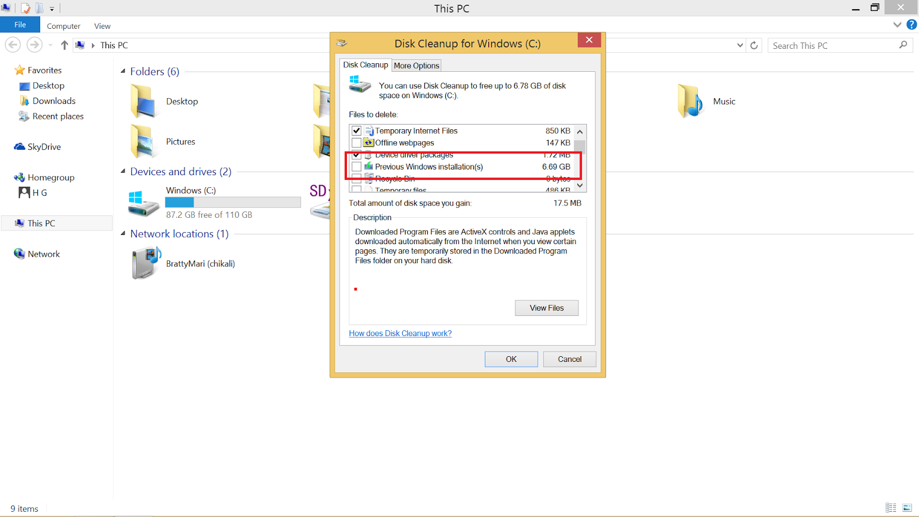Click the Up arrow to go to parent folder

pos(64,45)
